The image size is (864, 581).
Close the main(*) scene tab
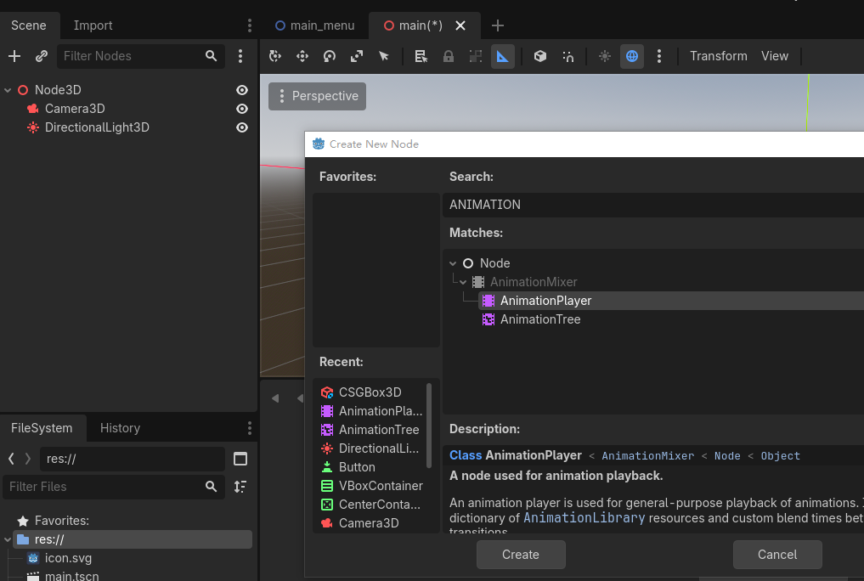pos(460,25)
